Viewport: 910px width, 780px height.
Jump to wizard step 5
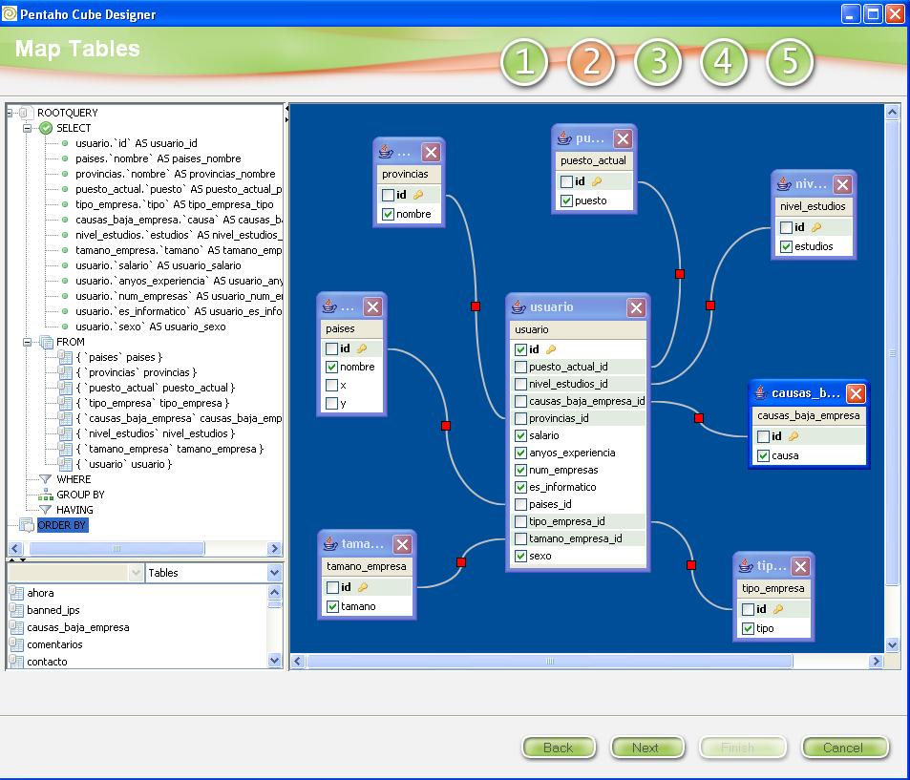790,62
